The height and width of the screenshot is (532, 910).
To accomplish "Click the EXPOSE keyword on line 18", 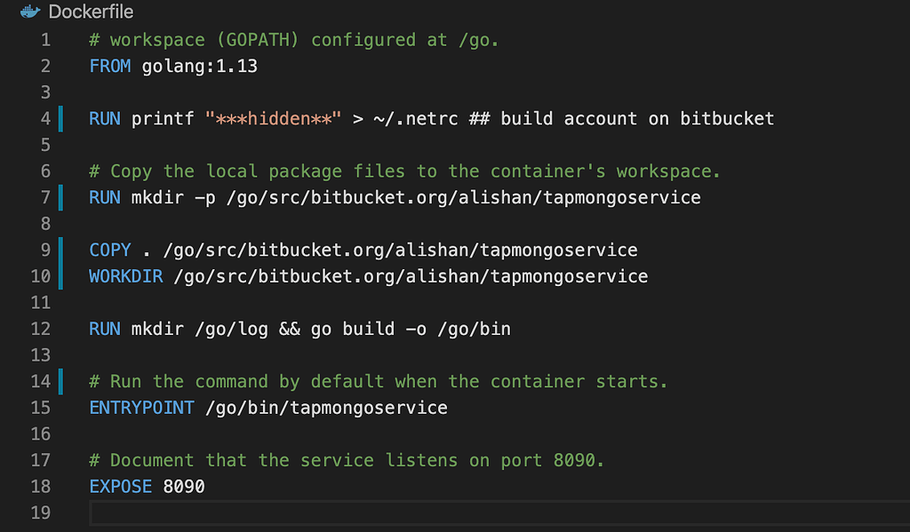I will click(x=121, y=486).
